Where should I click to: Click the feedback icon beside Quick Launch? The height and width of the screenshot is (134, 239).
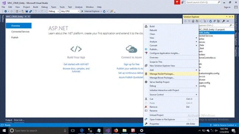pyautogui.click(x=183, y=2)
